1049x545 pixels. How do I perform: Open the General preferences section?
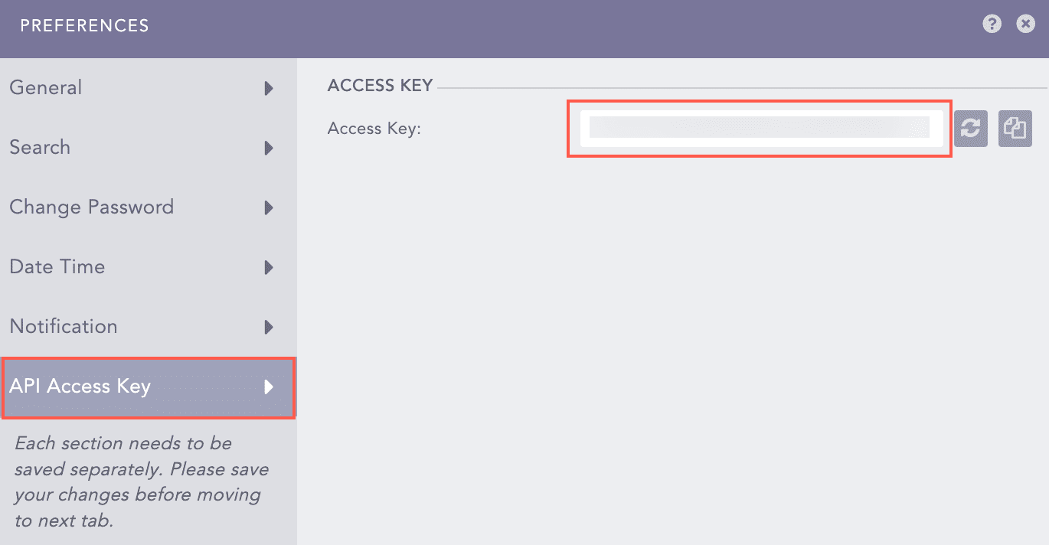45,87
